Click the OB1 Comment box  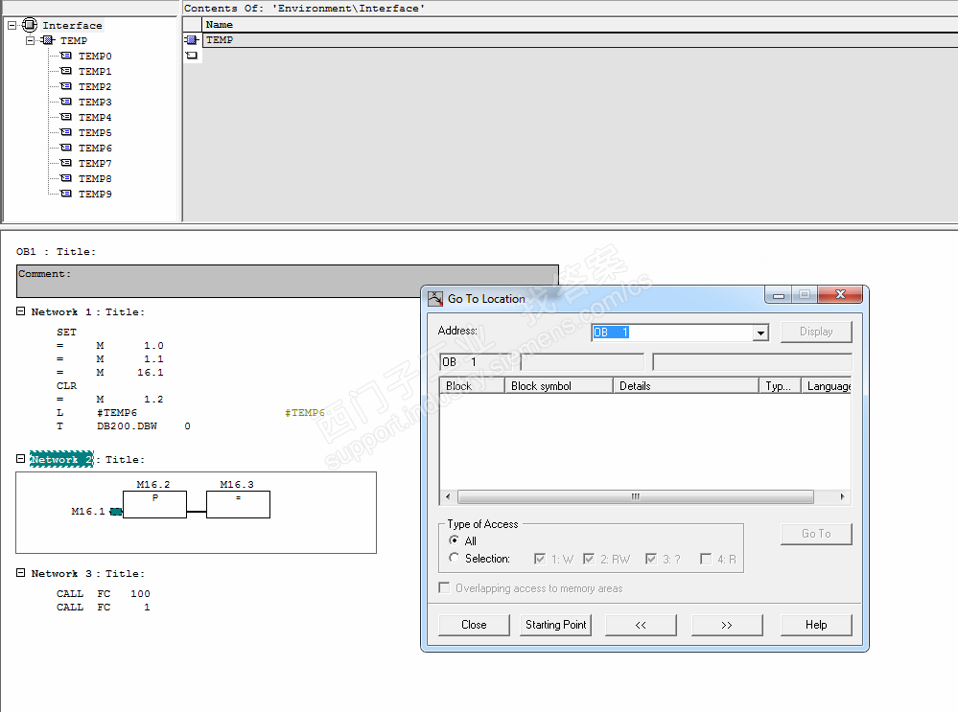click(x=287, y=281)
